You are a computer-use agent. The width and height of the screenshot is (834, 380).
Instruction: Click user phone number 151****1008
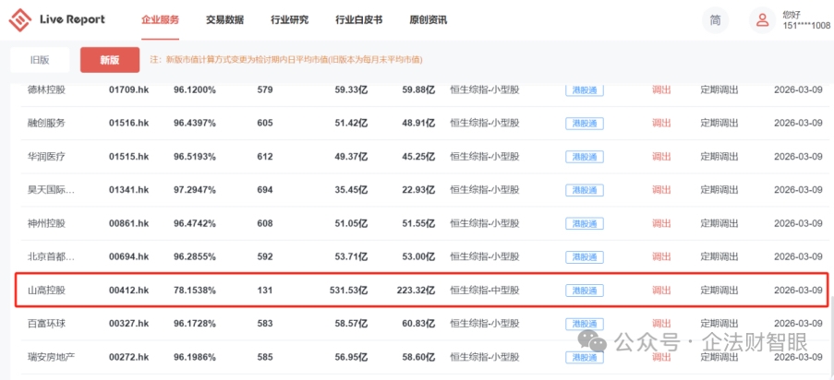tap(806, 26)
